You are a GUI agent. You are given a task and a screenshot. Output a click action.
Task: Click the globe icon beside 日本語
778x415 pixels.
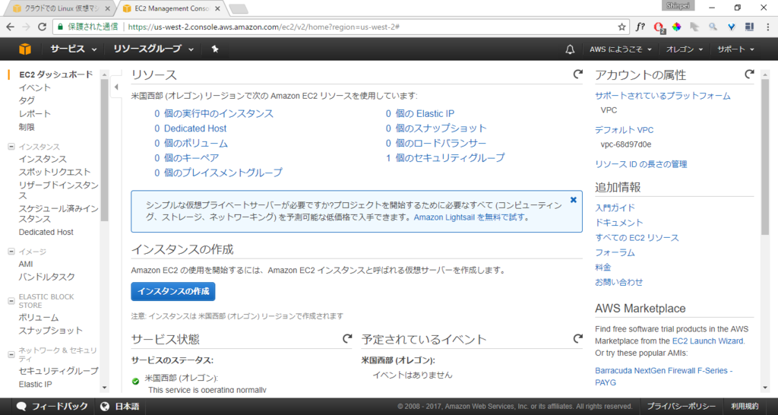click(x=105, y=406)
